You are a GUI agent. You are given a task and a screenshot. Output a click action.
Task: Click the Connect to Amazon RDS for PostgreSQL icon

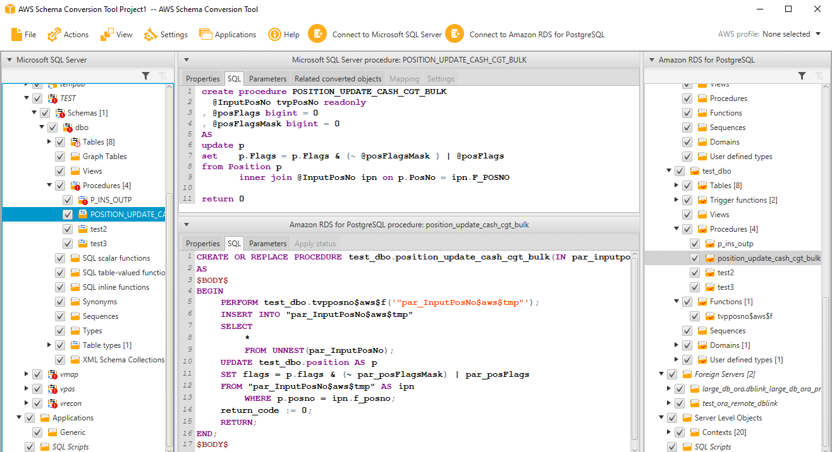click(x=455, y=34)
